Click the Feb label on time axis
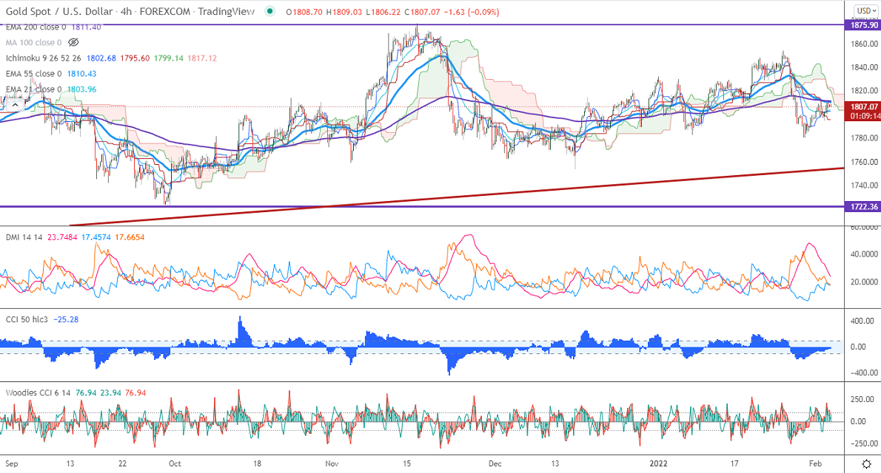 (815, 464)
